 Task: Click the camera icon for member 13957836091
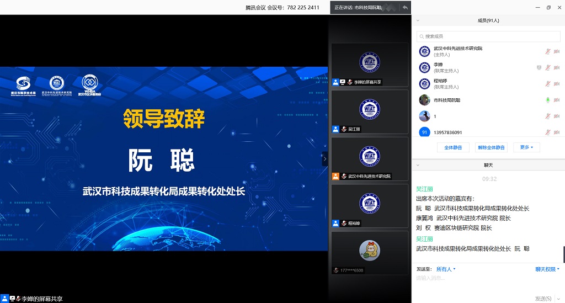point(557,132)
